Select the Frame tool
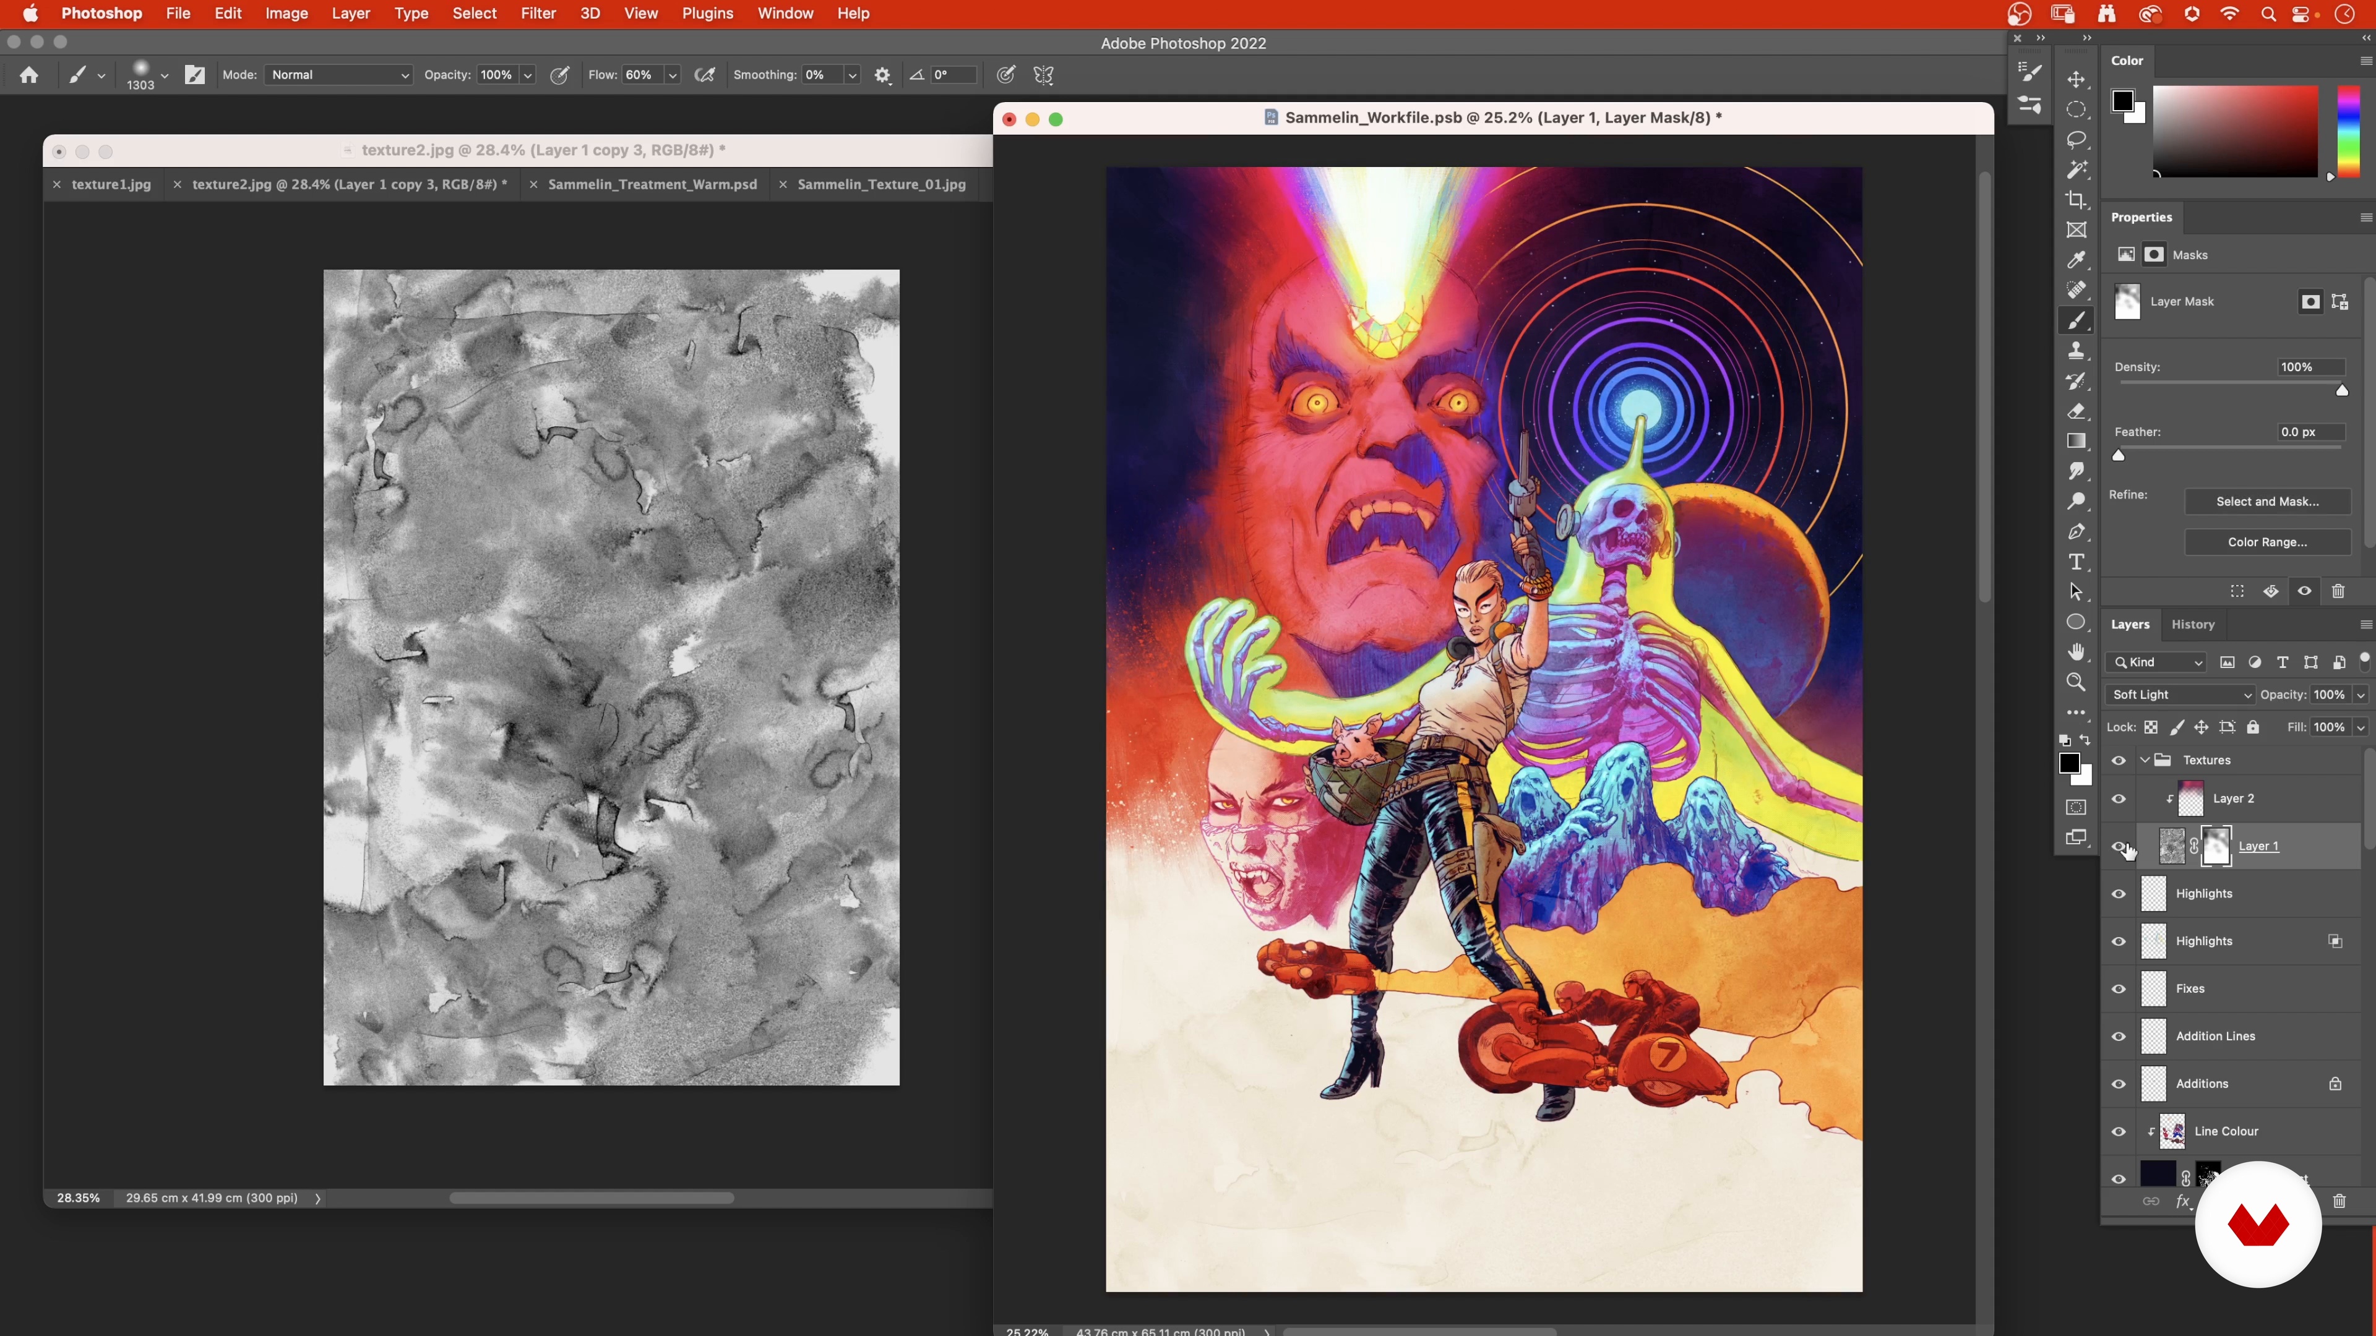The image size is (2376, 1336). click(2077, 231)
